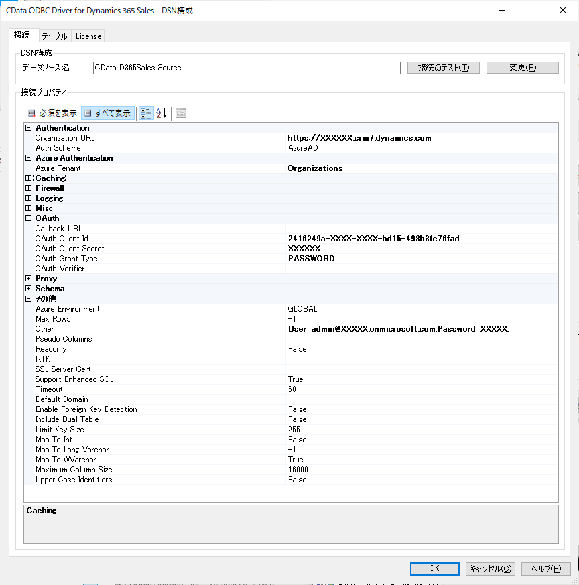The width and height of the screenshot is (579, 585).
Task: Select the すべて表示 show-all button
Action: (108, 113)
